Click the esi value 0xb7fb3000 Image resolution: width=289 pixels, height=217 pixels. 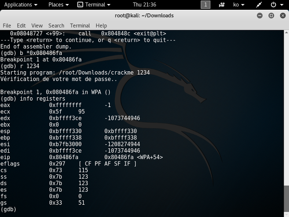65,144
